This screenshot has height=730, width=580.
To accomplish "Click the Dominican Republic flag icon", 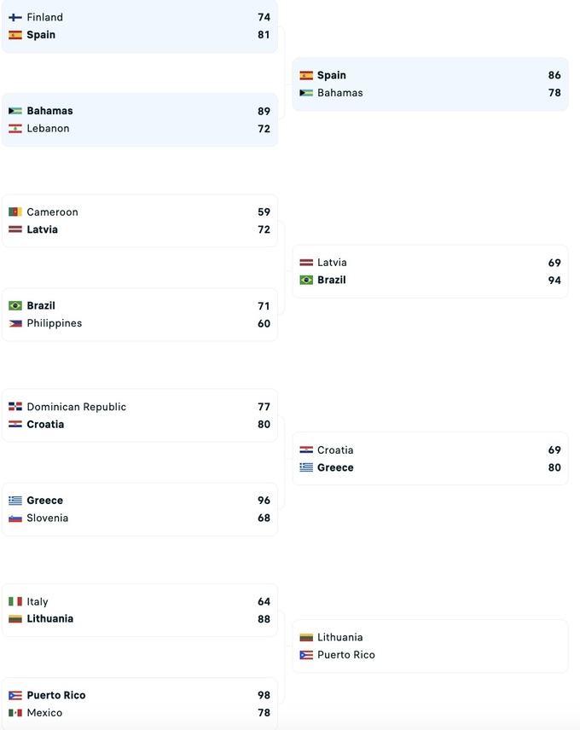I will (x=15, y=407).
